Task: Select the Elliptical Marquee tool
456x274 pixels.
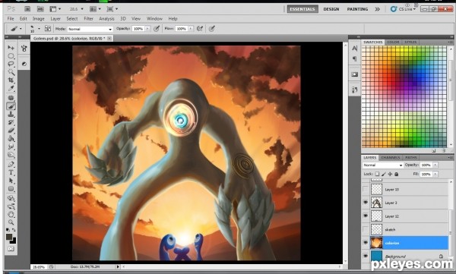Action: coord(11,56)
